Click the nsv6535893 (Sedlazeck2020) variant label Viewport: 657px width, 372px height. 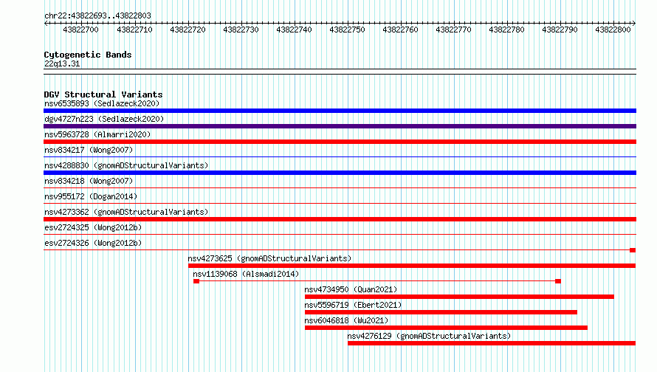102,103
